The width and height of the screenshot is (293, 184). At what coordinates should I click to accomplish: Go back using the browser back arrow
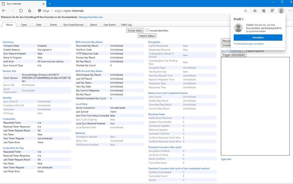pos(4,11)
